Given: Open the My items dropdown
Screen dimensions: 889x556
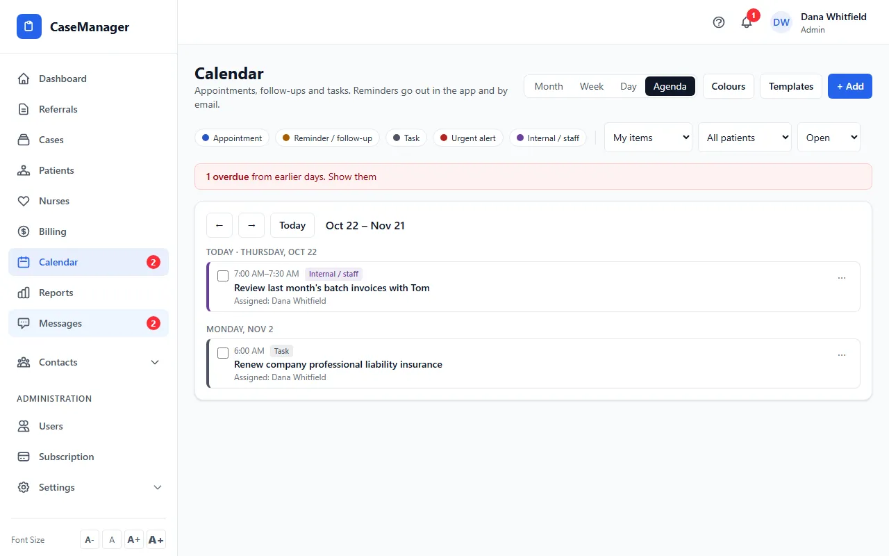Looking at the screenshot, I should (x=648, y=138).
